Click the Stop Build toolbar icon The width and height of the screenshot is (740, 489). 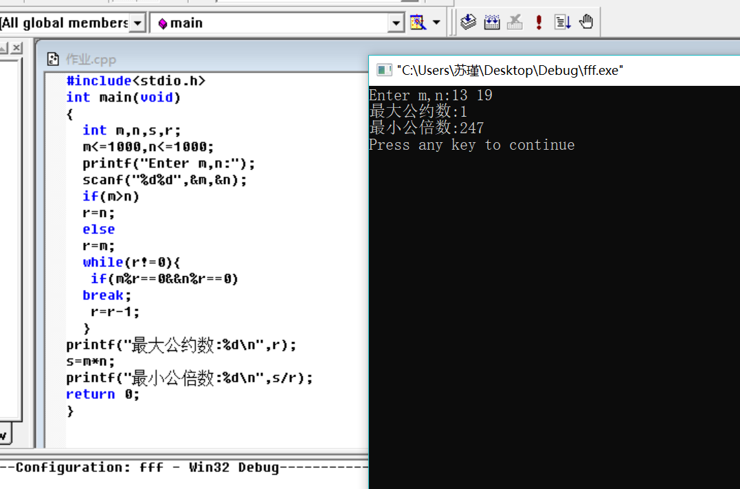(515, 22)
